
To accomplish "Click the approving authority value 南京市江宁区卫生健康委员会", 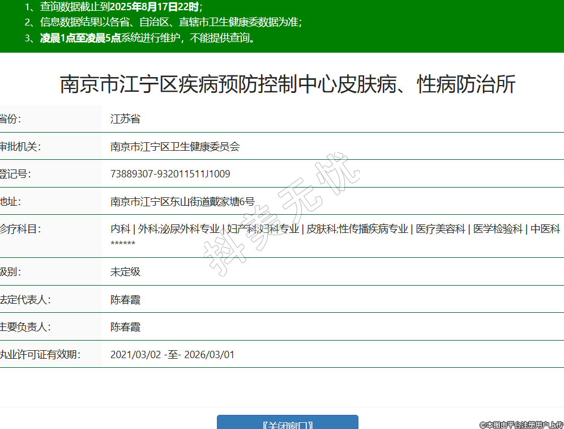I will [175, 146].
